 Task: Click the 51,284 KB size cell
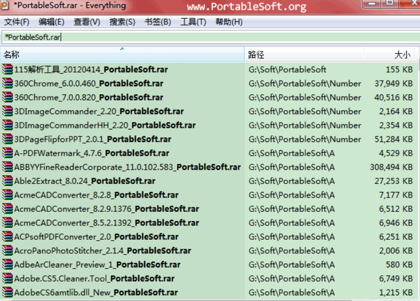coord(393,139)
